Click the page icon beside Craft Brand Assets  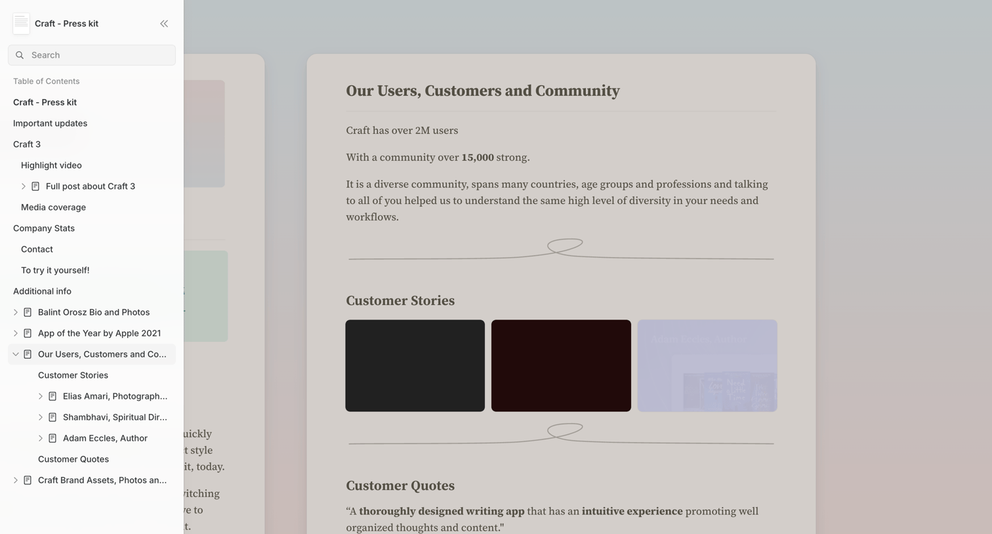coord(28,480)
